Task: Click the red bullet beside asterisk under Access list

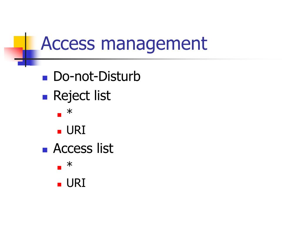Action: [59, 168]
